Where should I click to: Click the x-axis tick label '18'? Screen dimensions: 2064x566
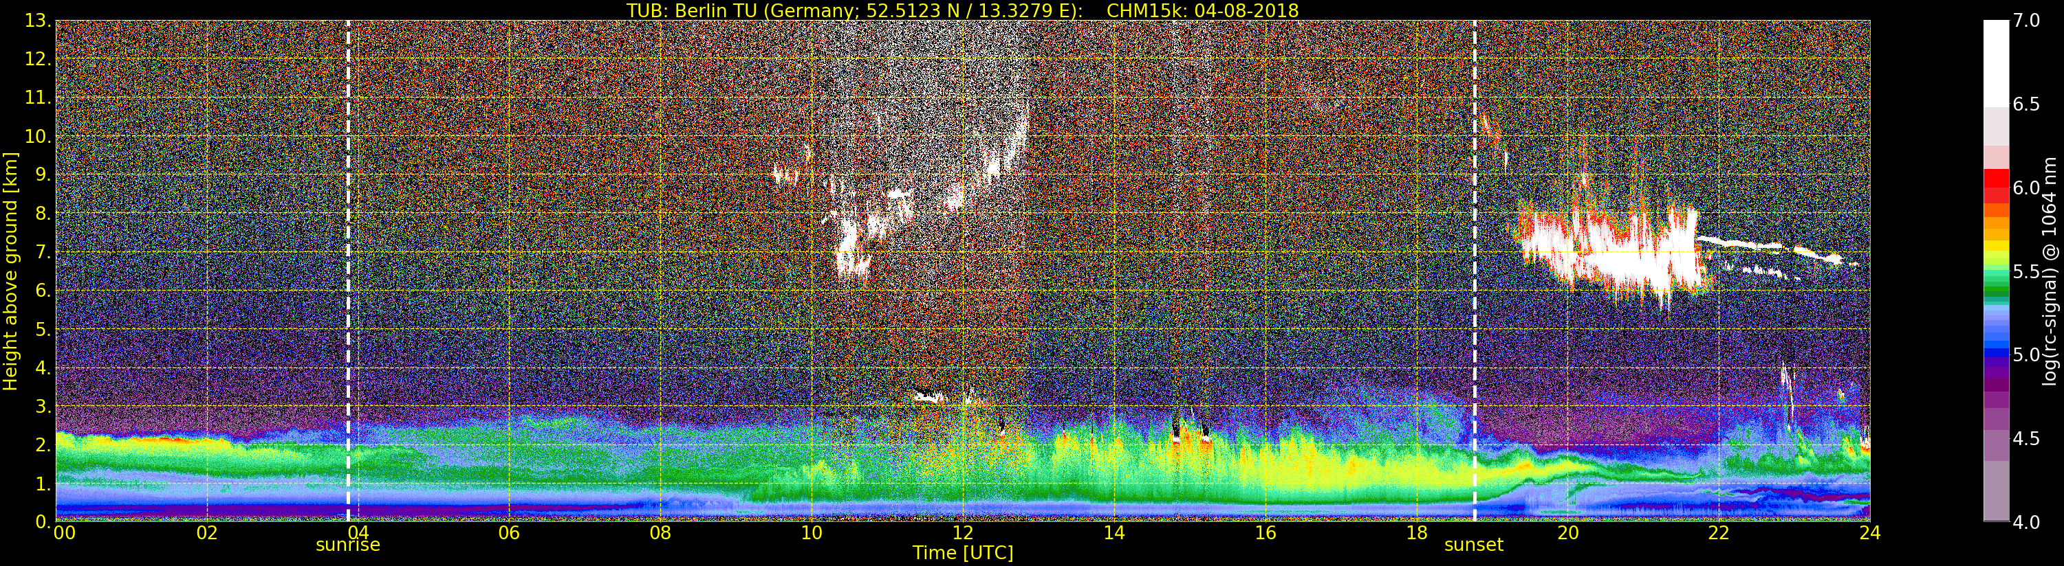pyautogui.click(x=1417, y=532)
